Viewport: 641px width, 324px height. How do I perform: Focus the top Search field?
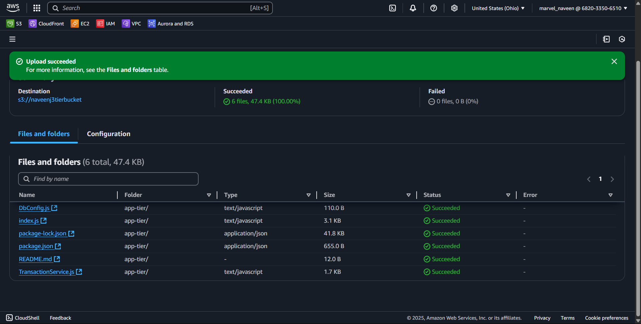tap(160, 8)
